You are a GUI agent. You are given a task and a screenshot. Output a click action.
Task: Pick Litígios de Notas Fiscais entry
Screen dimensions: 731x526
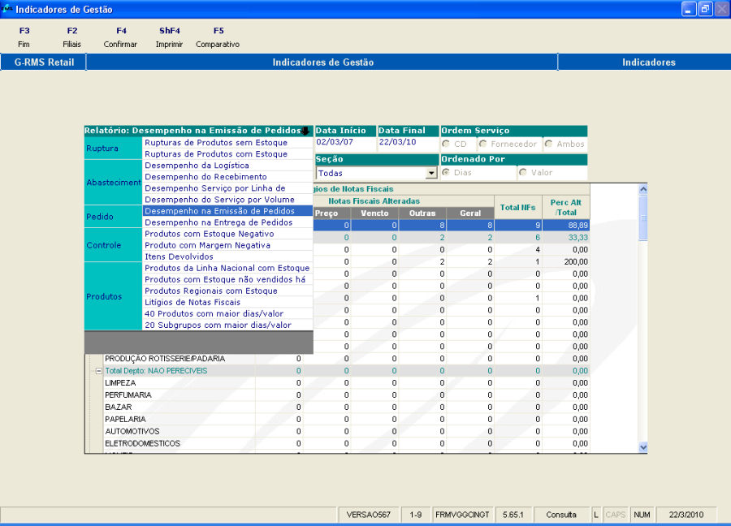pyautogui.click(x=192, y=302)
